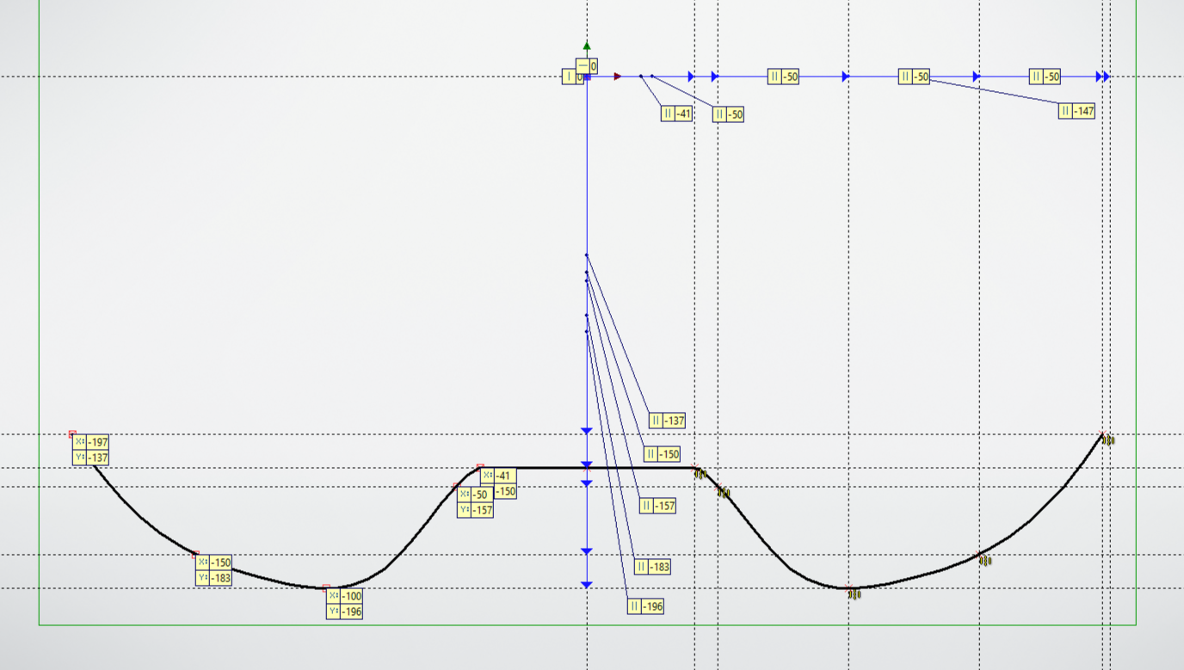Pick the red sketch point labeled X -197

pyautogui.click(x=72, y=434)
